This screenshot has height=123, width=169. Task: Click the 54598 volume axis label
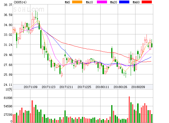pos(8,106)
